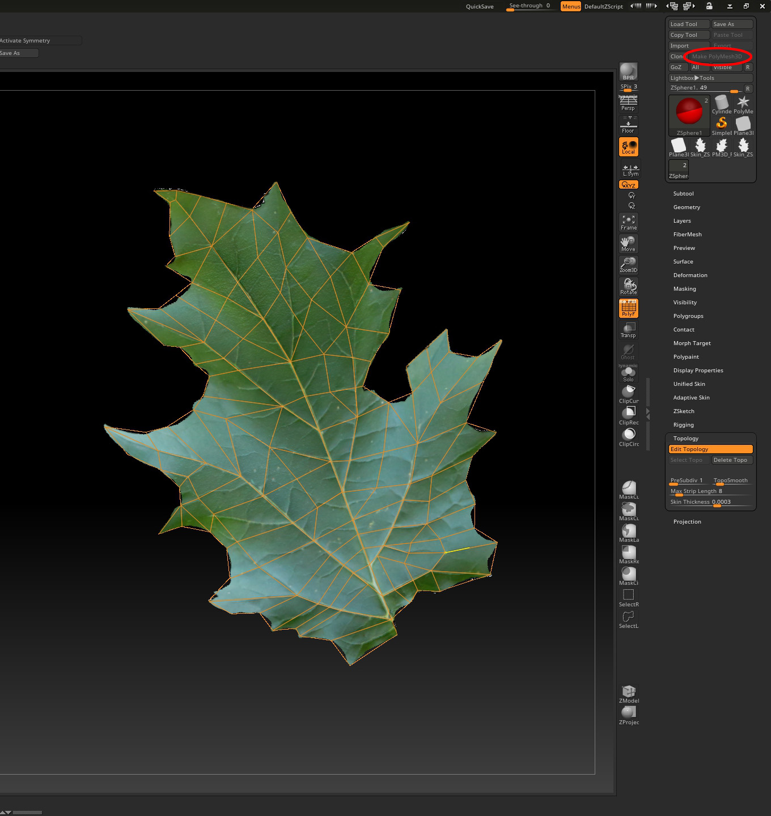Toggle the Edit Topology button
Viewport: 771px width, 816px height.
711,449
